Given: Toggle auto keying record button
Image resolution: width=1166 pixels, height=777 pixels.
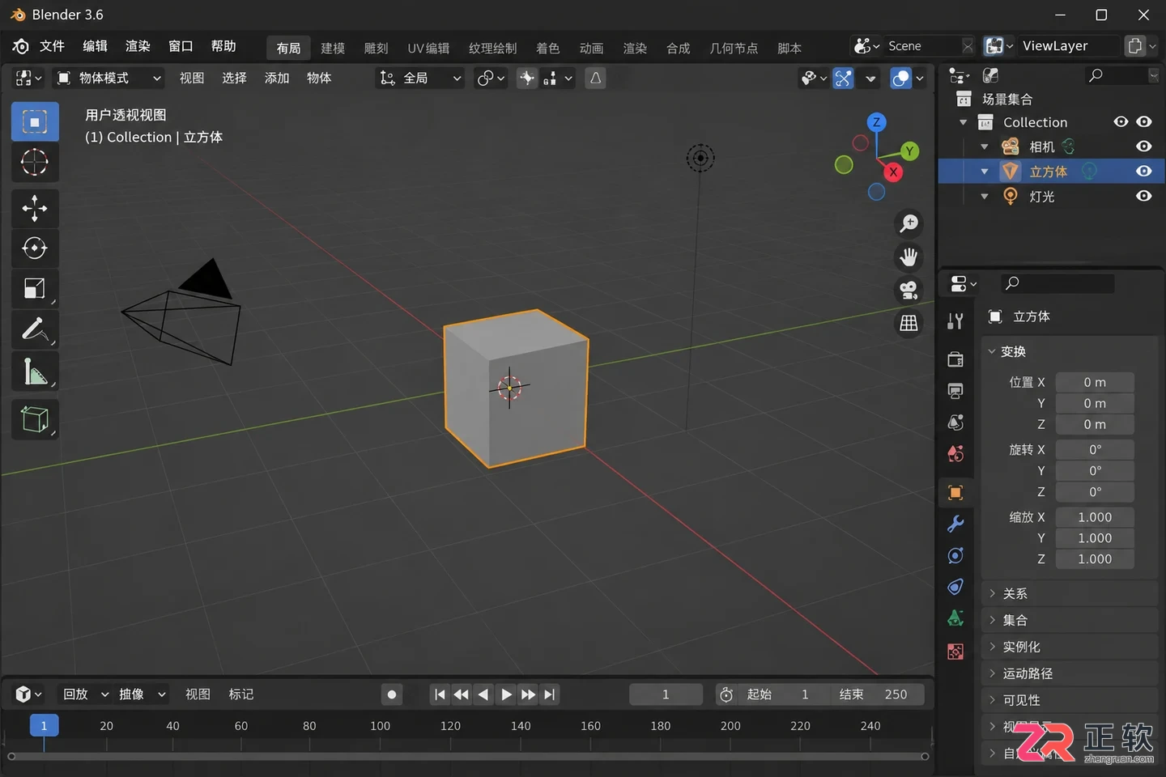Looking at the screenshot, I should coord(392,694).
